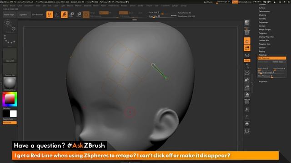Click the rainbow color picker square
Viewport: 291px width, 163px height.
(10, 99)
